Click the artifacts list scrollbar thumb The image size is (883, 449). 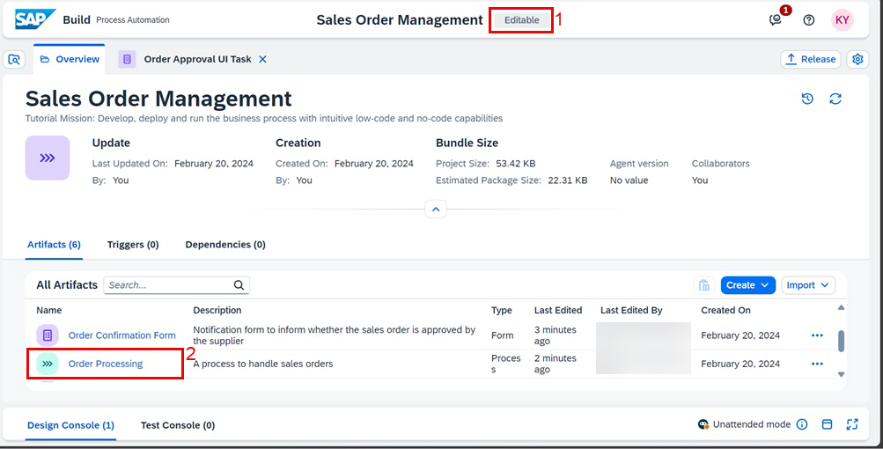[842, 341]
